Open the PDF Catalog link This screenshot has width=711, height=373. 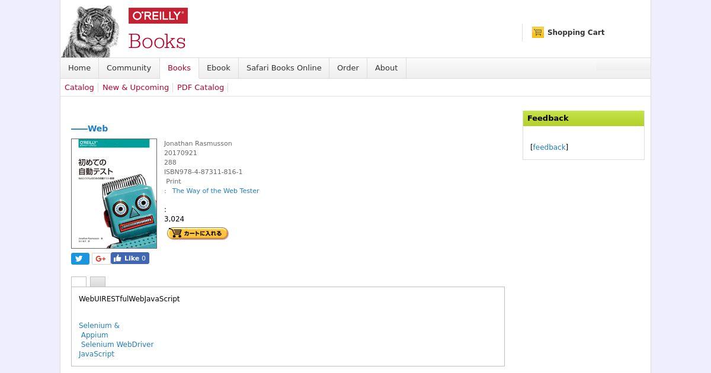[x=200, y=88]
